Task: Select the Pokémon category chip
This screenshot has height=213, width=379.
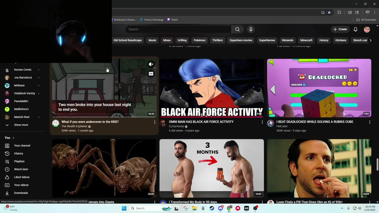Action: click(200, 40)
